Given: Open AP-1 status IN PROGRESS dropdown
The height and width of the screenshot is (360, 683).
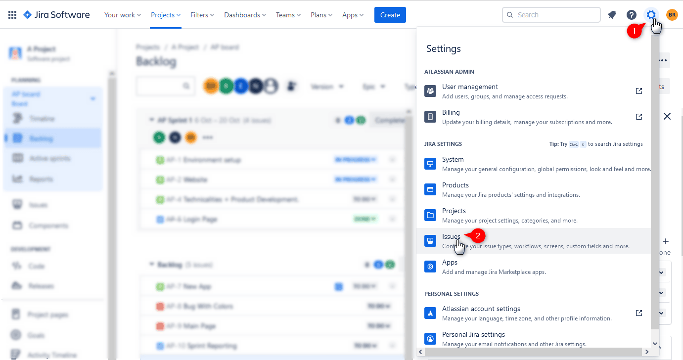Looking at the screenshot, I should click(356, 159).
